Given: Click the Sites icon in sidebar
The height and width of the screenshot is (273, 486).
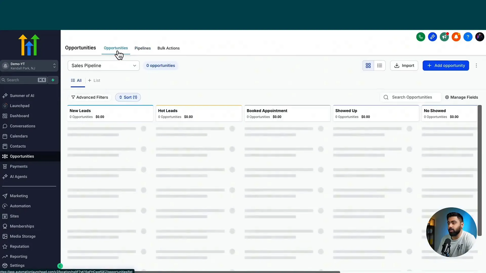Looking at the screenshot, I should 5,216.
